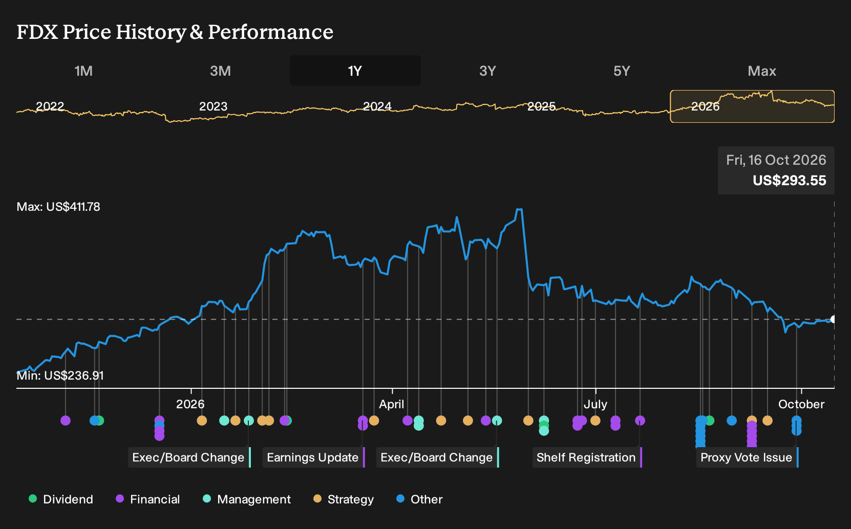The height and width of the screenshot is (529, 851).
Task: Click the 2025 label in overview timeline
Action: click(541, 106)
